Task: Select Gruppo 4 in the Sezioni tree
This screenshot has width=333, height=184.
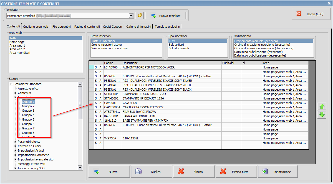Action: coord(28,115)
